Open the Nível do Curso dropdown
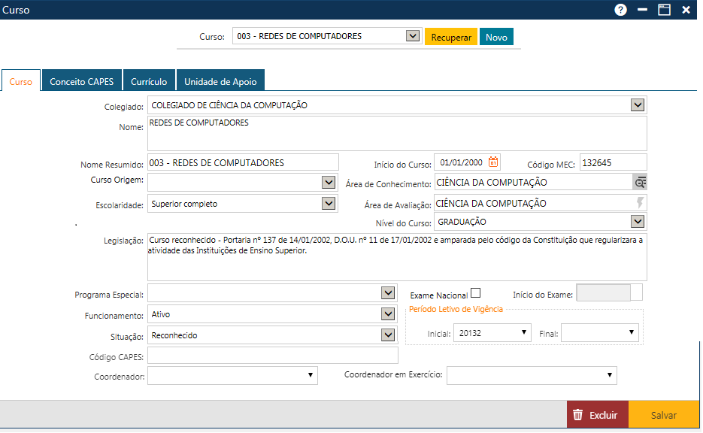Screen dimensions: 703x433 (x=638, y=222)
